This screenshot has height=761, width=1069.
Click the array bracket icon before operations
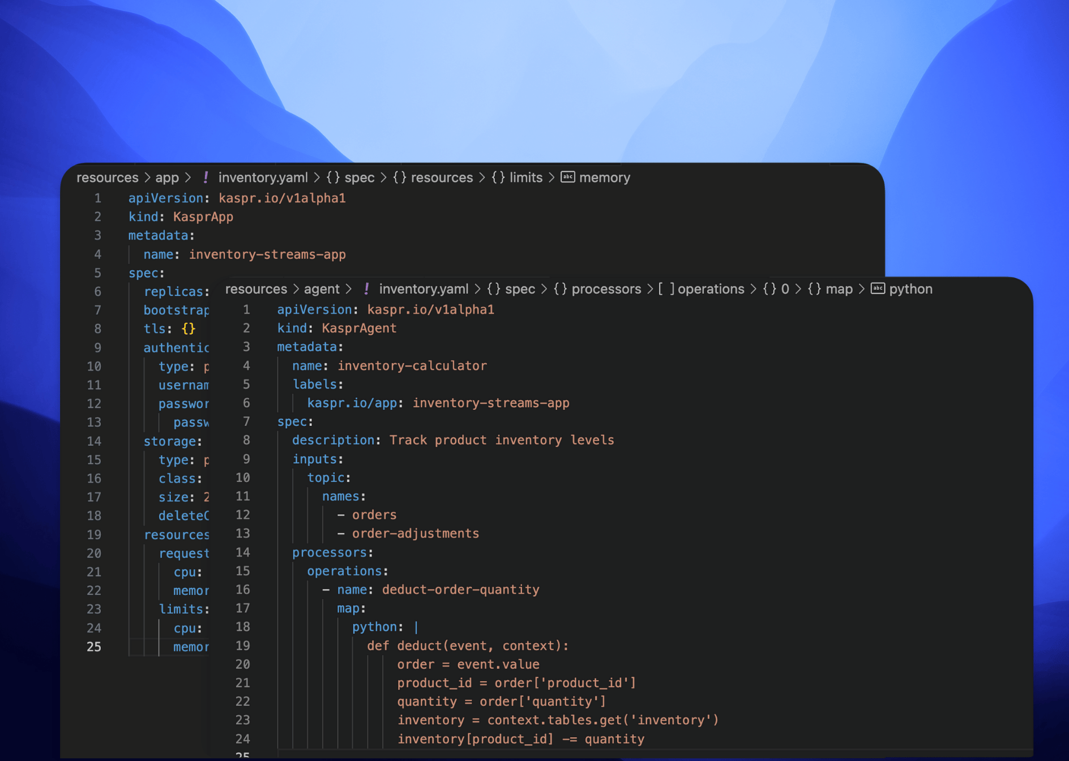666,289
